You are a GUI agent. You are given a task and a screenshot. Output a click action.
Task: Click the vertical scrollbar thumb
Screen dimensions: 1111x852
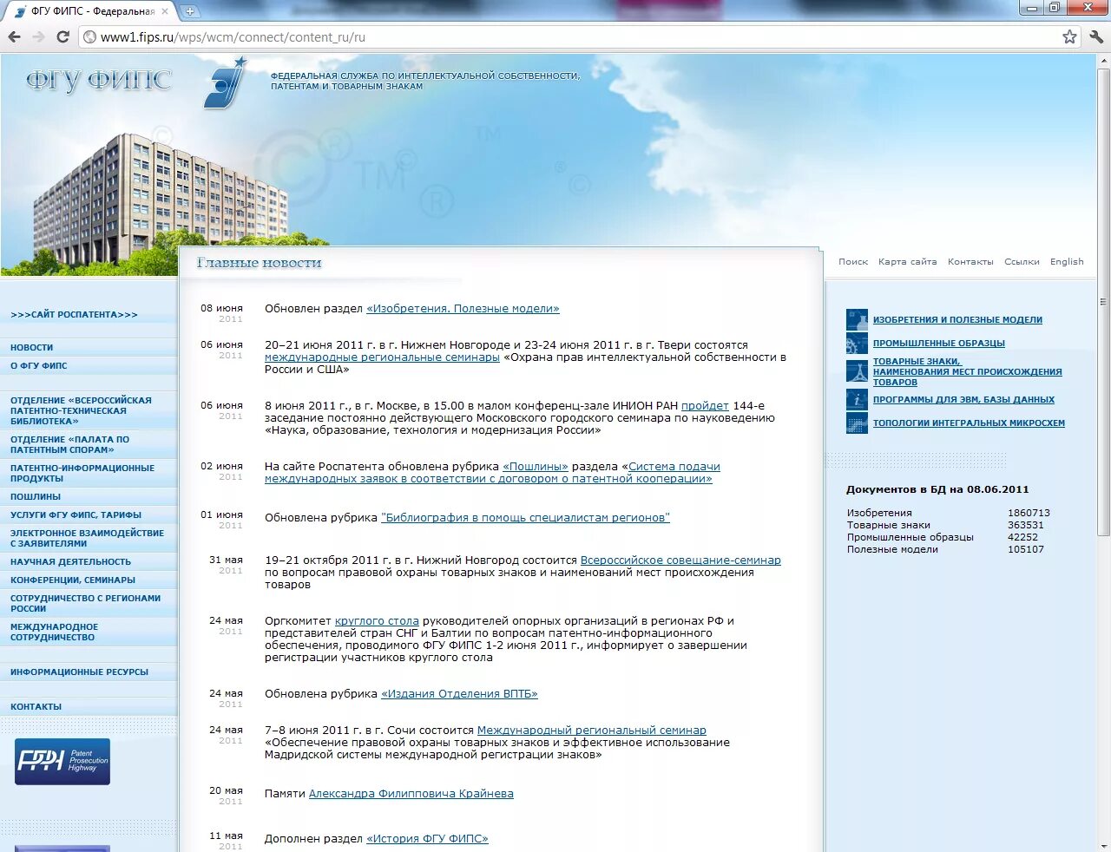coord(1103,304)
